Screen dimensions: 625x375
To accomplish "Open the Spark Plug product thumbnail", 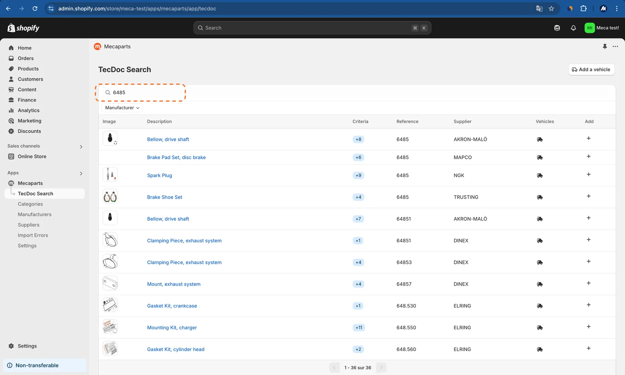I will [x=110, y=174].
